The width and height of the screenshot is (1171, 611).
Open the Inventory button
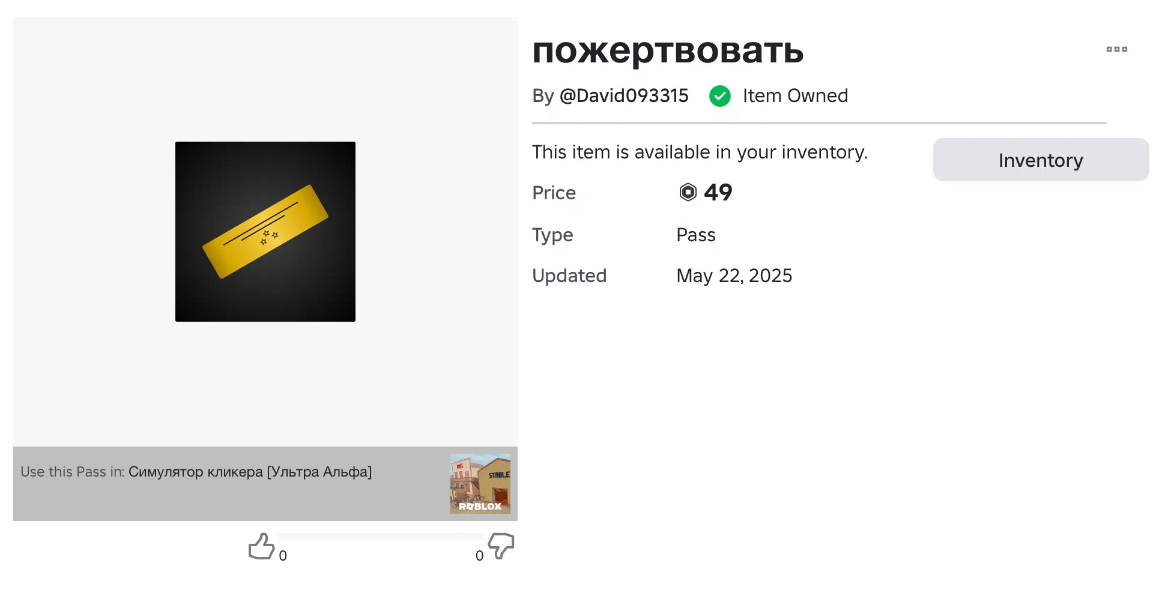coord(1041,160)
